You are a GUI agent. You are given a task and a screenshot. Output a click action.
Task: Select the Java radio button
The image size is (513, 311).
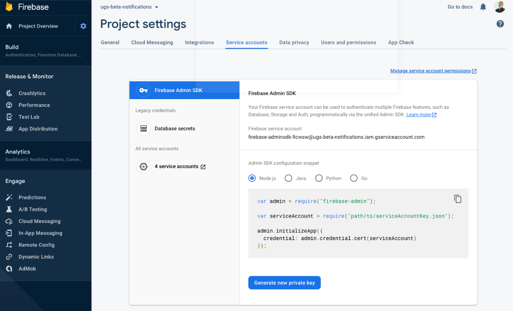(288, 178)
